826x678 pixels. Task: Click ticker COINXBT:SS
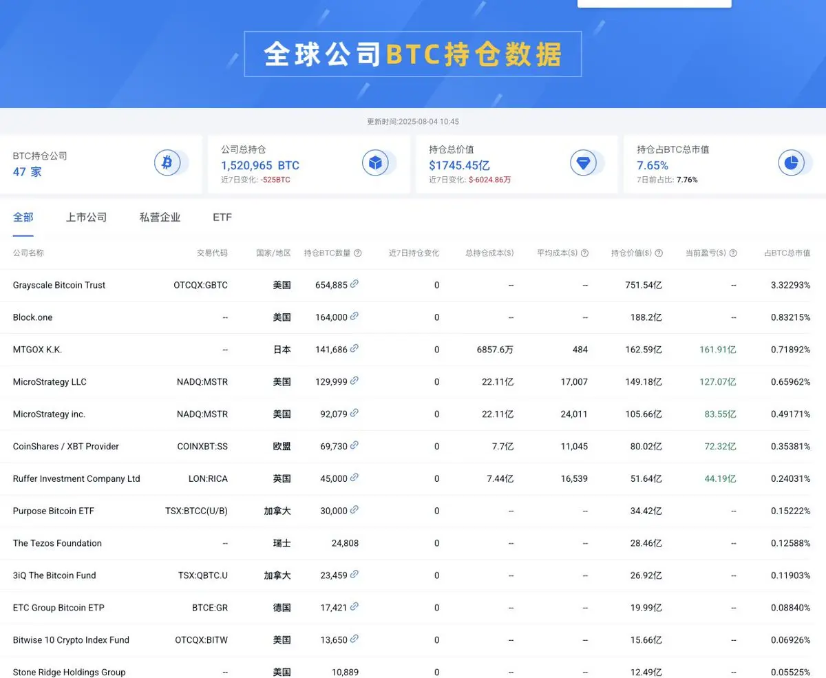tap(202, 447)
